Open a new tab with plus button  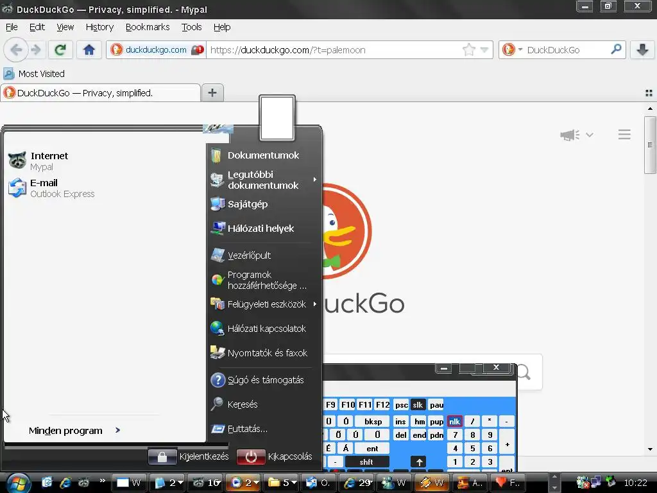pos(212,92)
